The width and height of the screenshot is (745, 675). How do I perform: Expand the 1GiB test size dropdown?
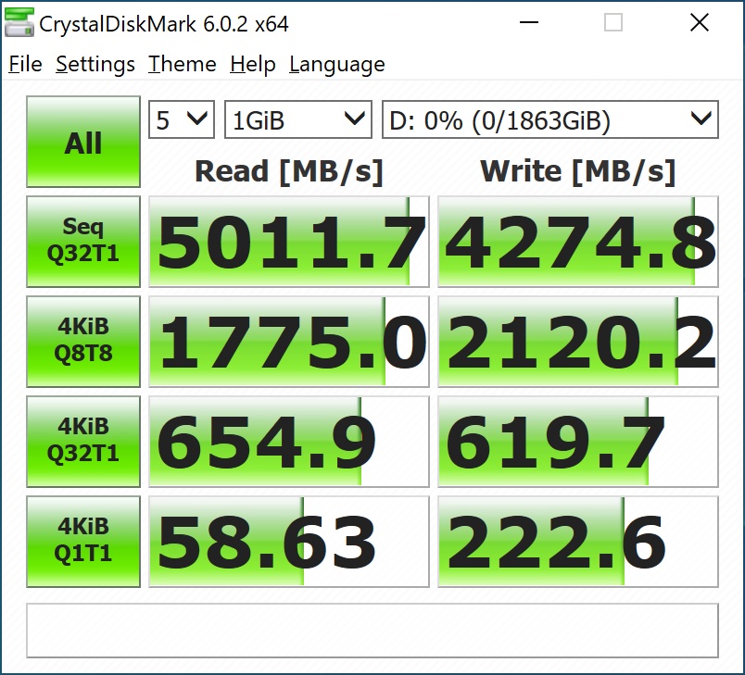[297, 119]
